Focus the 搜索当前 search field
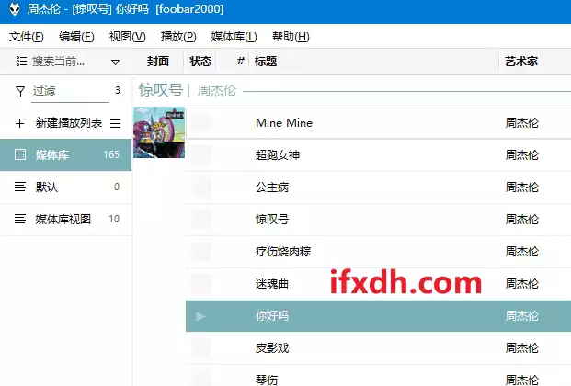 pyautogui.click(x=58, y=62)
